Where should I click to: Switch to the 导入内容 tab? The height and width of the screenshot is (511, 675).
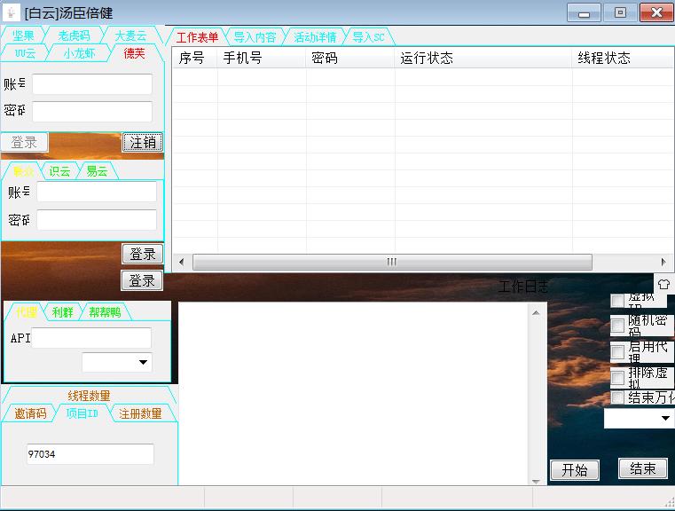[x=255, y=37]
